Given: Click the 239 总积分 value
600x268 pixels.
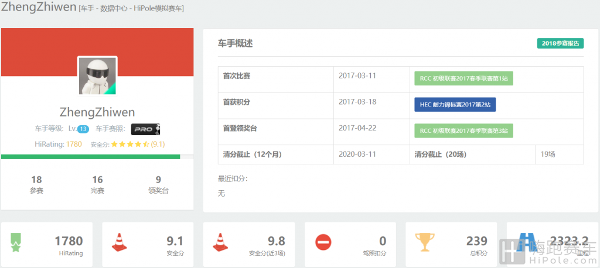Looking at the screenshot, I should click(477, 241).
